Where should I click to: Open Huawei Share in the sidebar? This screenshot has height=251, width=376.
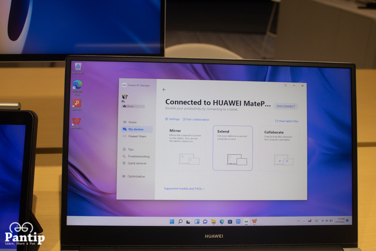(134, 136)
